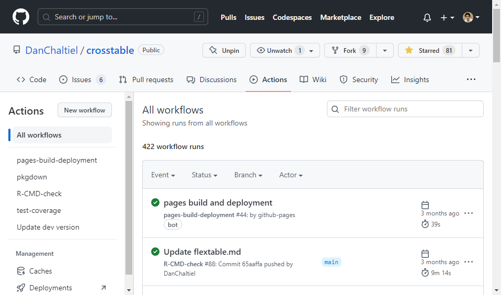Screen dimensions: 501x295
Task: Open the DanChaltiel owner link
Action: pyautogui.click(x=51, y=50)
